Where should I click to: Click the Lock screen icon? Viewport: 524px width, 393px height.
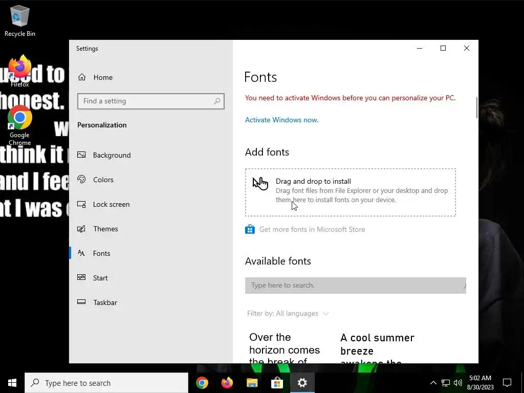(81, 204)
